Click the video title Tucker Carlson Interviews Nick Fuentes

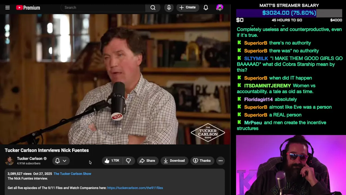point(47,150)
